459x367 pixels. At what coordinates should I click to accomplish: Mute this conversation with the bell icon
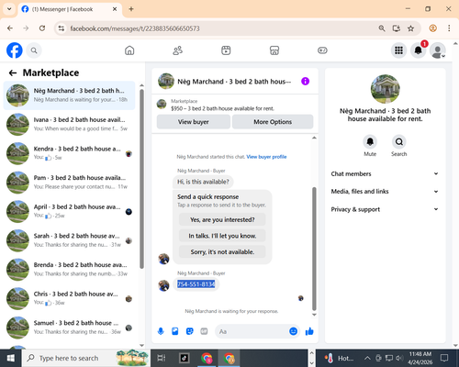(370, 142)
